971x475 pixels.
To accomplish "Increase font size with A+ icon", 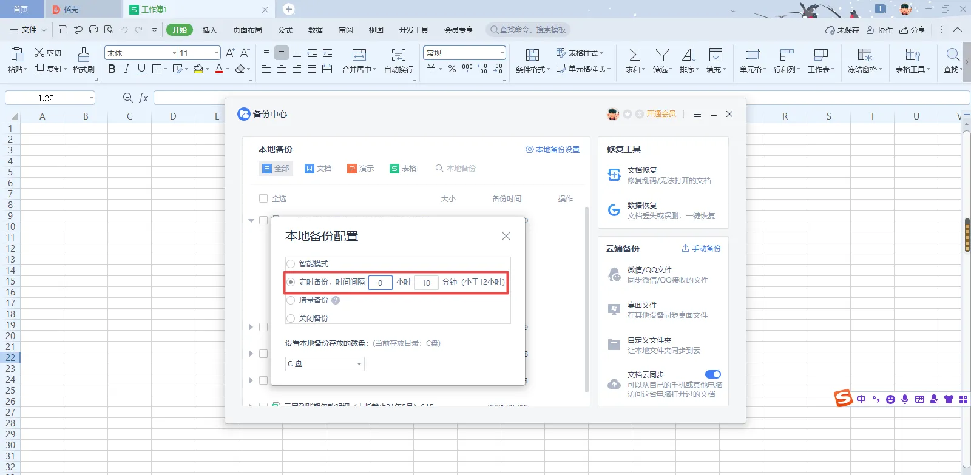I will tap(230, 53).
